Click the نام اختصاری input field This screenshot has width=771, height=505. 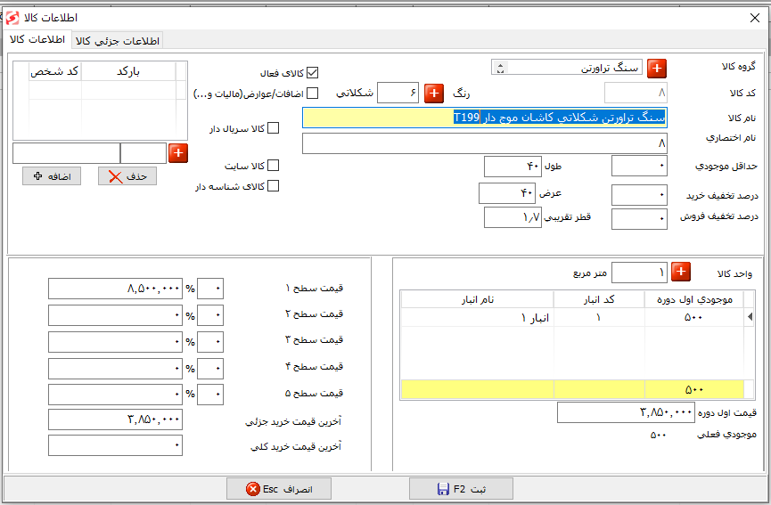click(x=484, y=143)
